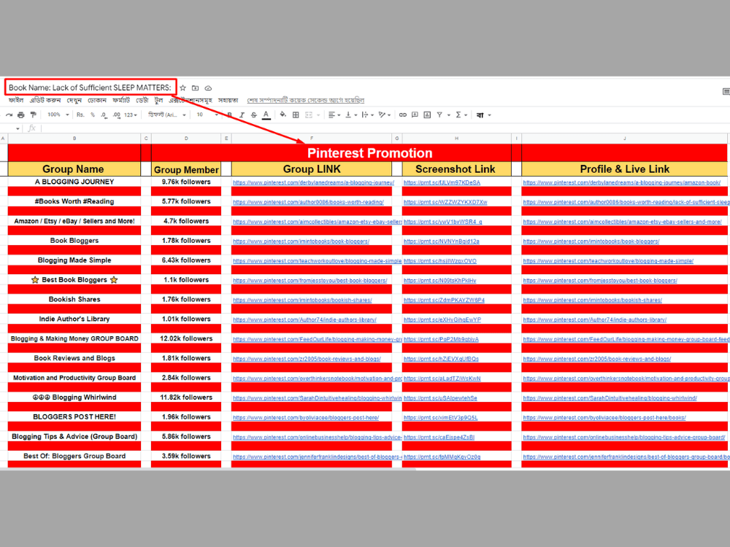This screenshot has height=547, width=730.
Task: Click the merge cells icon
Action: click(309, 115)
